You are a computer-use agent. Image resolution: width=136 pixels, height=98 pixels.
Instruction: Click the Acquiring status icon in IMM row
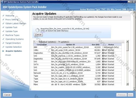tap(103, 47)
